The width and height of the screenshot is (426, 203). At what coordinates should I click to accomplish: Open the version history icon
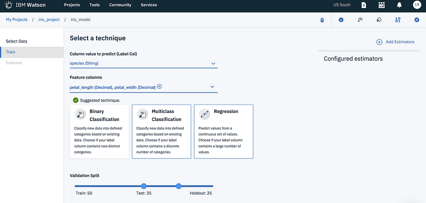click(360, 20)
